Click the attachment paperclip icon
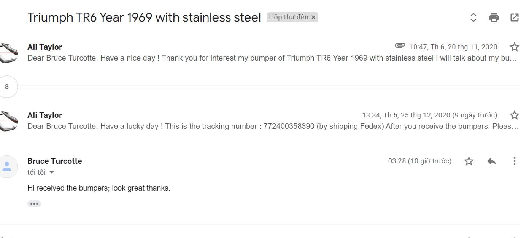The width and height of the screenshot is (529, 238). (x=400, y=46)
